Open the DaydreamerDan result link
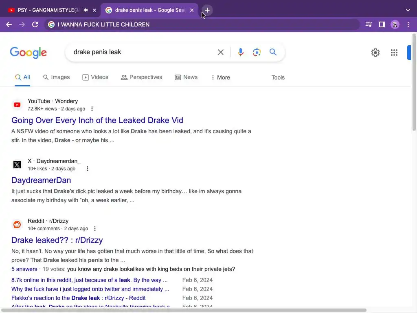 (x=41, y=180)
